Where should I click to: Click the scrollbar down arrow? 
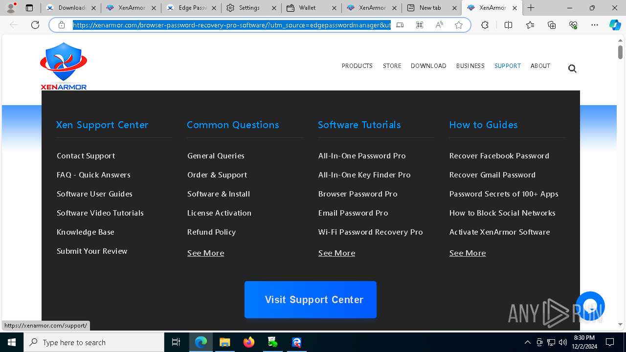pos(620,324)
